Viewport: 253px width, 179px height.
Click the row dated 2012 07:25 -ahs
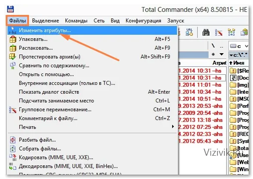click(202, 127)
